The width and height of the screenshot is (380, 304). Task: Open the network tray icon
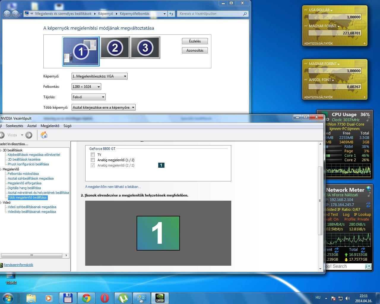click(341, 298)
